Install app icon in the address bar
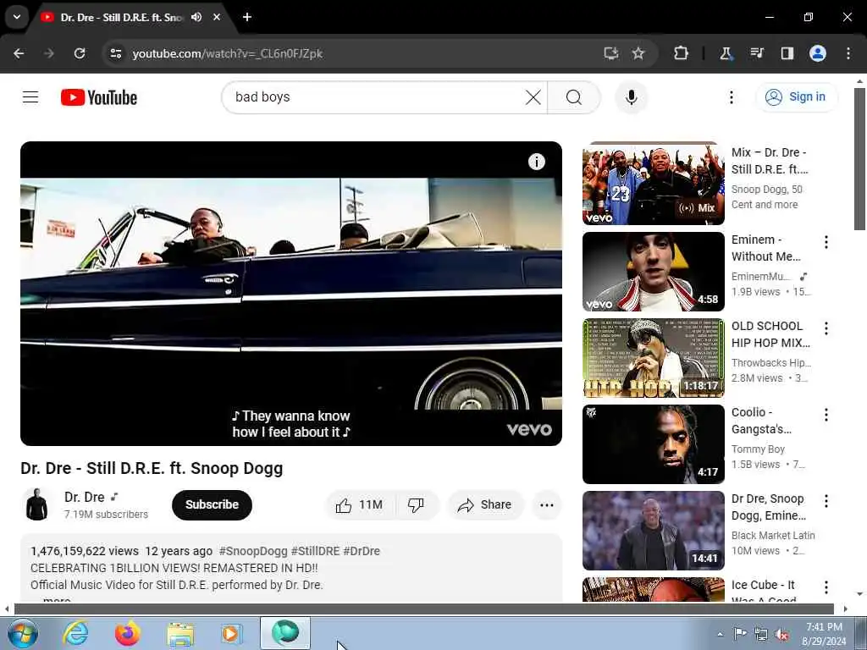 611,53
